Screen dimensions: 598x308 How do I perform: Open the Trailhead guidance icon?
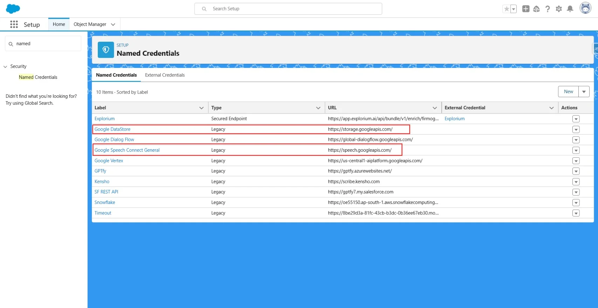pyautogui.click(x=536, y=9)
